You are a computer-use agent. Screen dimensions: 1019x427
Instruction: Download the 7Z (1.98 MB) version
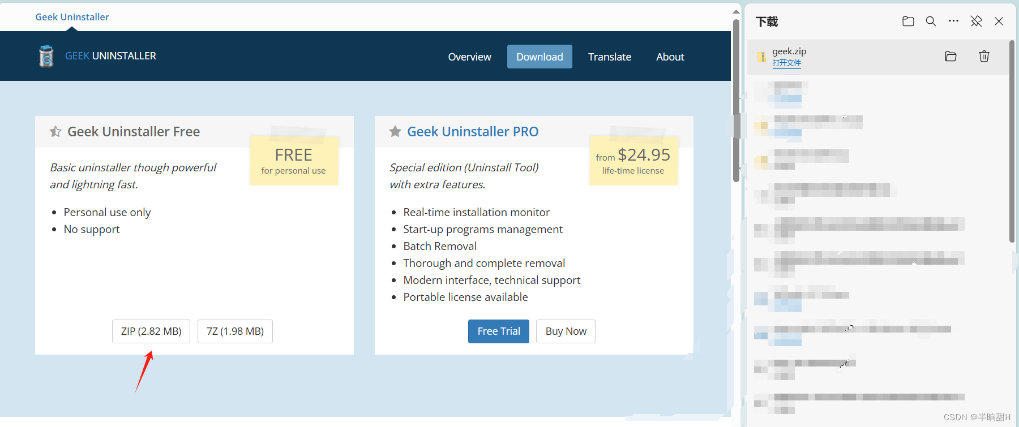click(x=235, y=331)
